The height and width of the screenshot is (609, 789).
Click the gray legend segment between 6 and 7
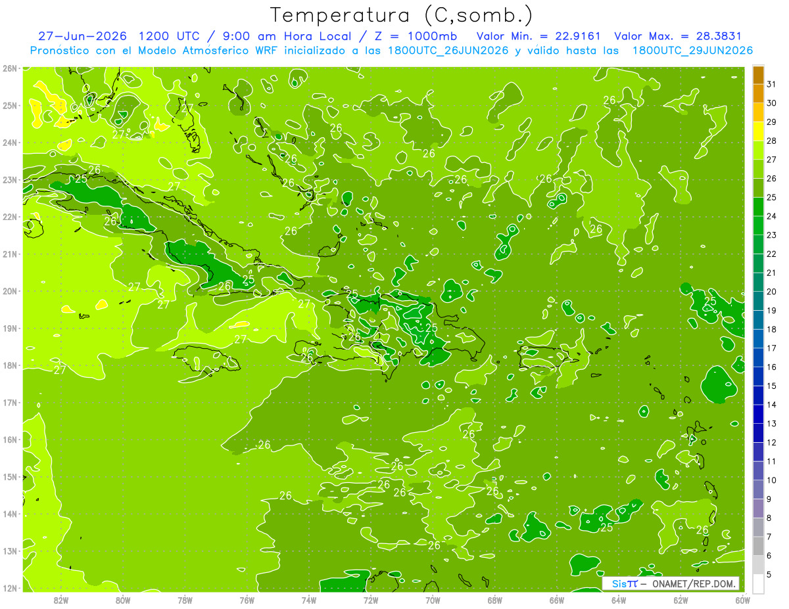pyautogui.click(x=758, y=546)
